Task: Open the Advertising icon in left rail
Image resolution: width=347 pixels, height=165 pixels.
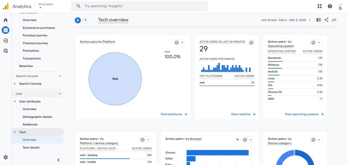Action: [5, 51]
